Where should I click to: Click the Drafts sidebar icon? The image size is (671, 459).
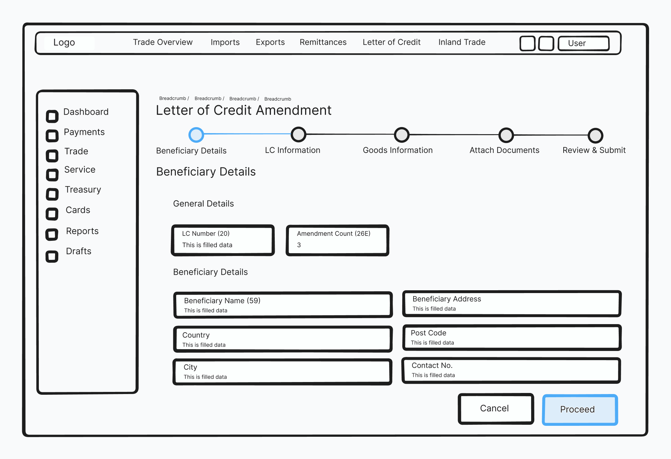(x=52, y=256)
